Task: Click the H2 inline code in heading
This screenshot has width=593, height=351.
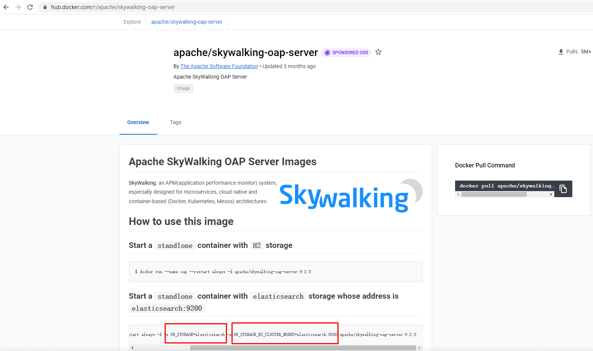Action: (x=257, y=246)
